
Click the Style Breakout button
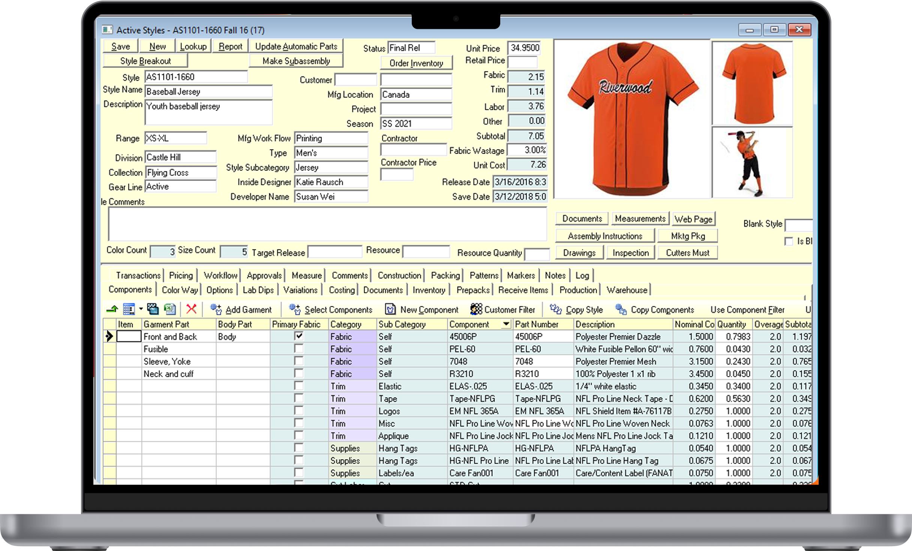(x=145, y=61)
